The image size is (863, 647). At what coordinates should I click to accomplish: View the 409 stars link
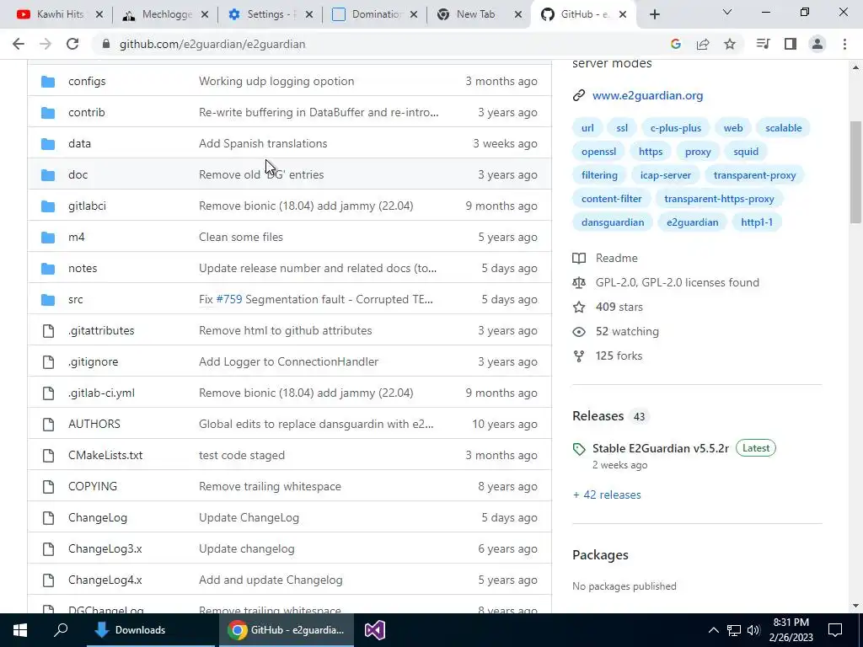[619, 307]
